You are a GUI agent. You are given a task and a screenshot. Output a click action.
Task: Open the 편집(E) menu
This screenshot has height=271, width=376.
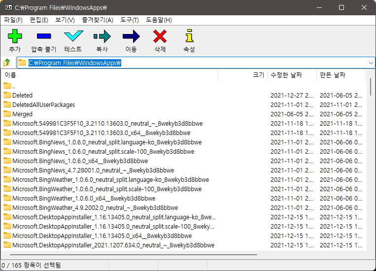coord(39,20)
